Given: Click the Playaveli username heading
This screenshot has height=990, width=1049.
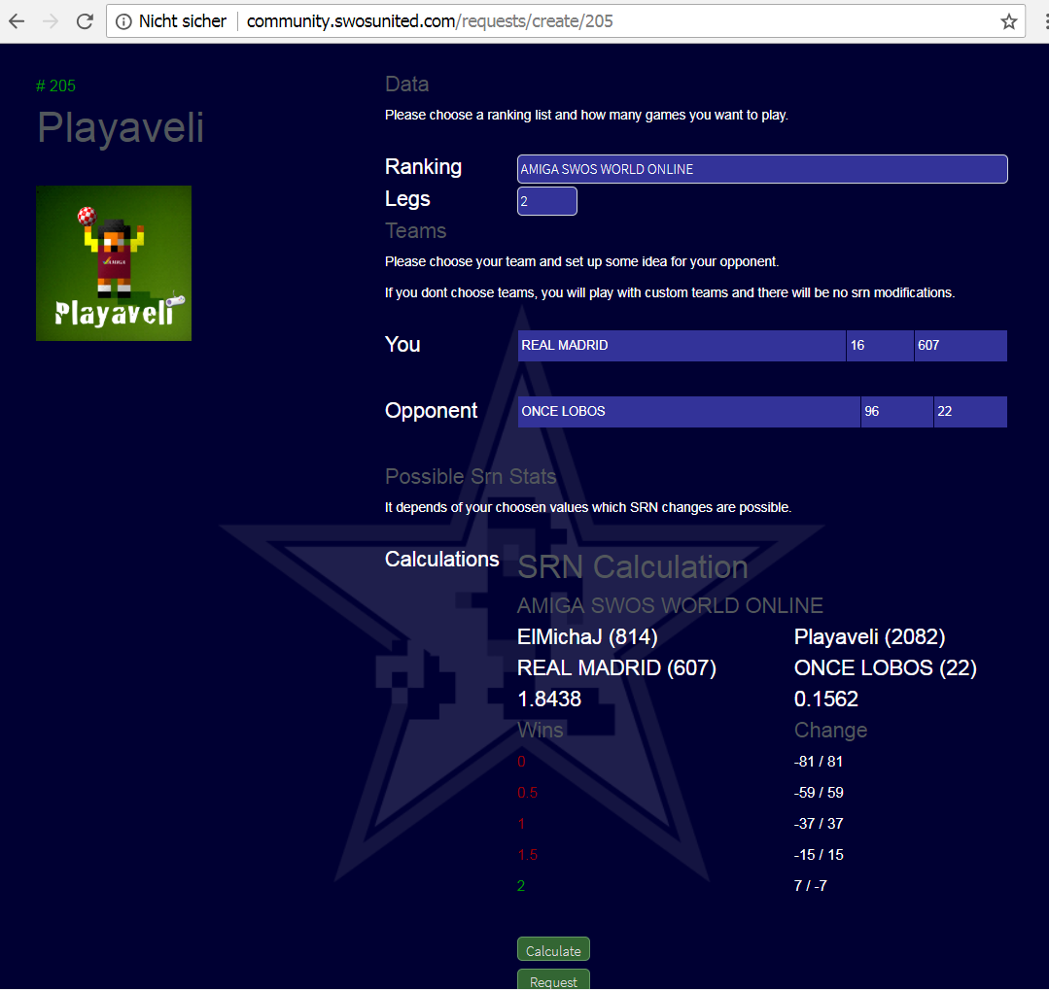Looking at the screenshot, I should tap(121, 127).
